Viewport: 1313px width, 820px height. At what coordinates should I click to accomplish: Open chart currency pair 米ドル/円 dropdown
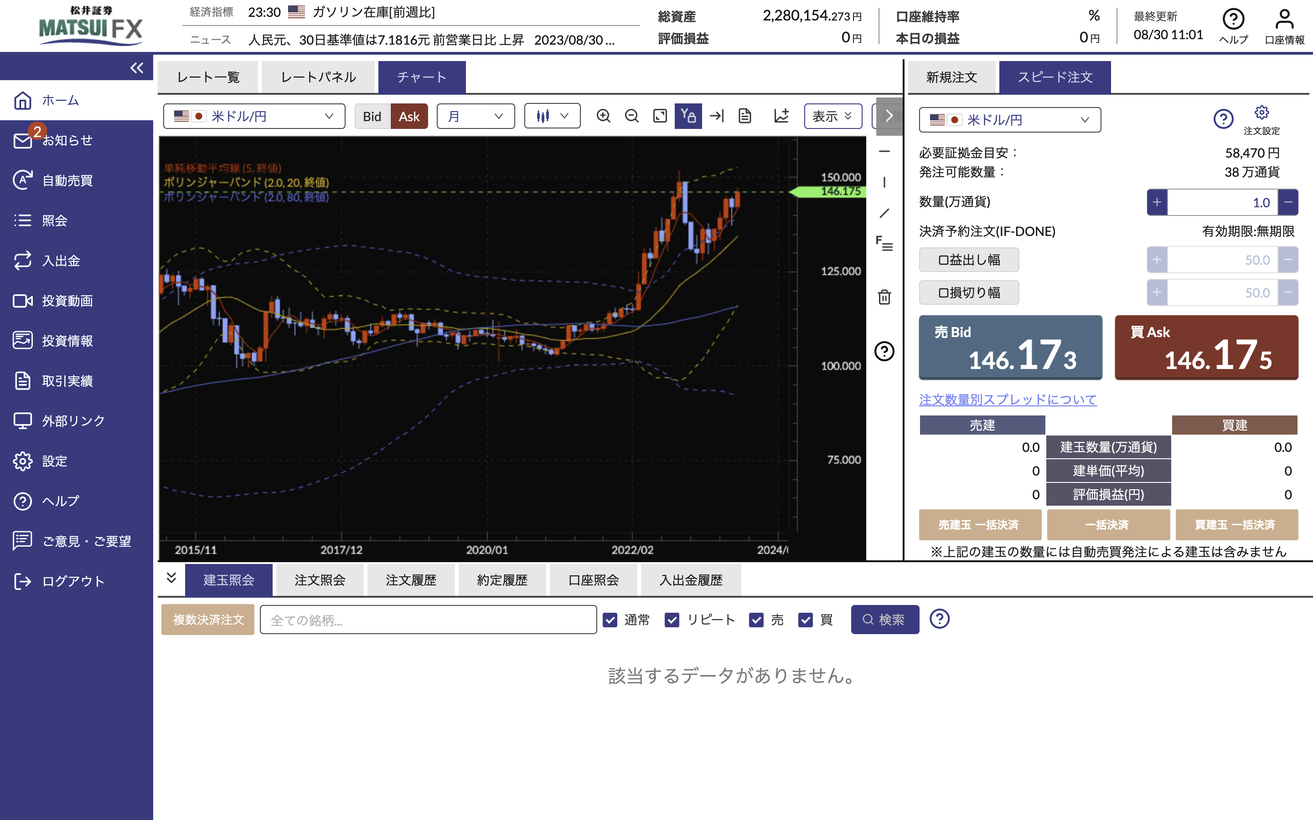(x=254, y=116)
